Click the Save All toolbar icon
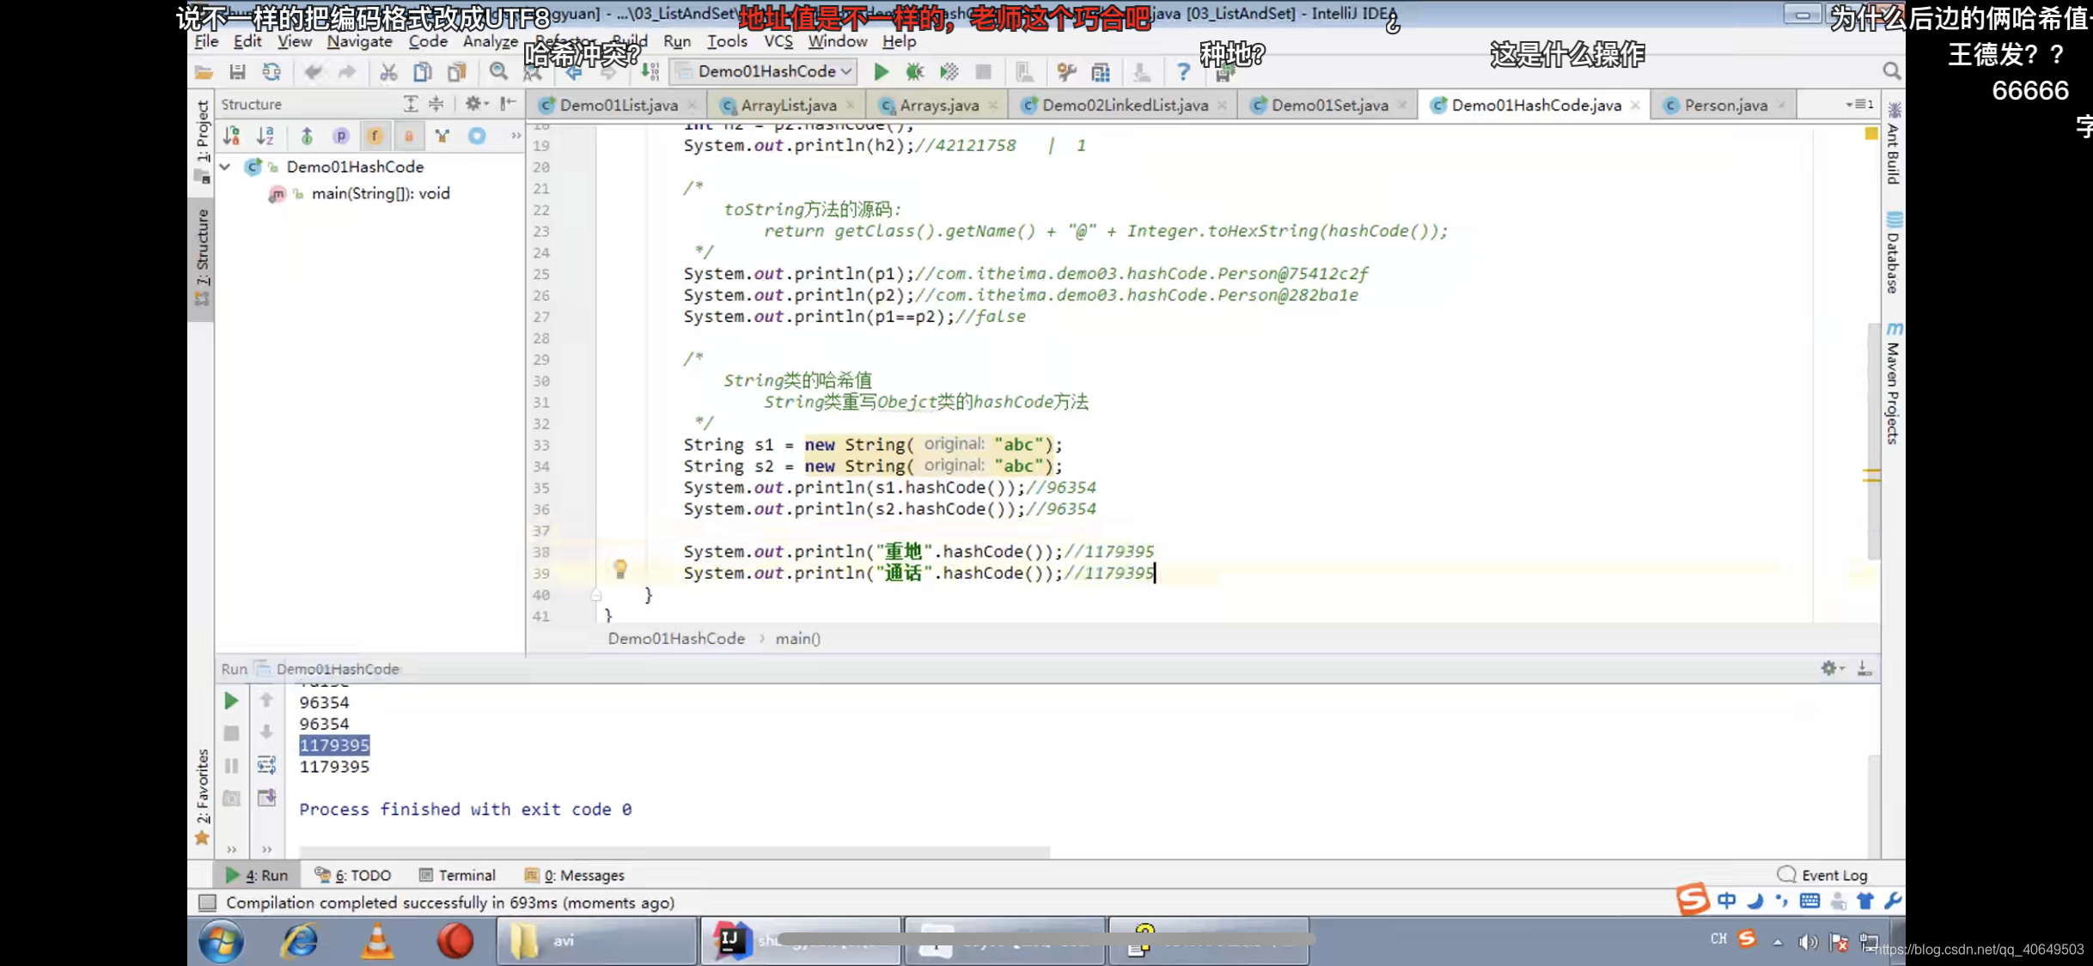2093x966 pixels. 237,72
